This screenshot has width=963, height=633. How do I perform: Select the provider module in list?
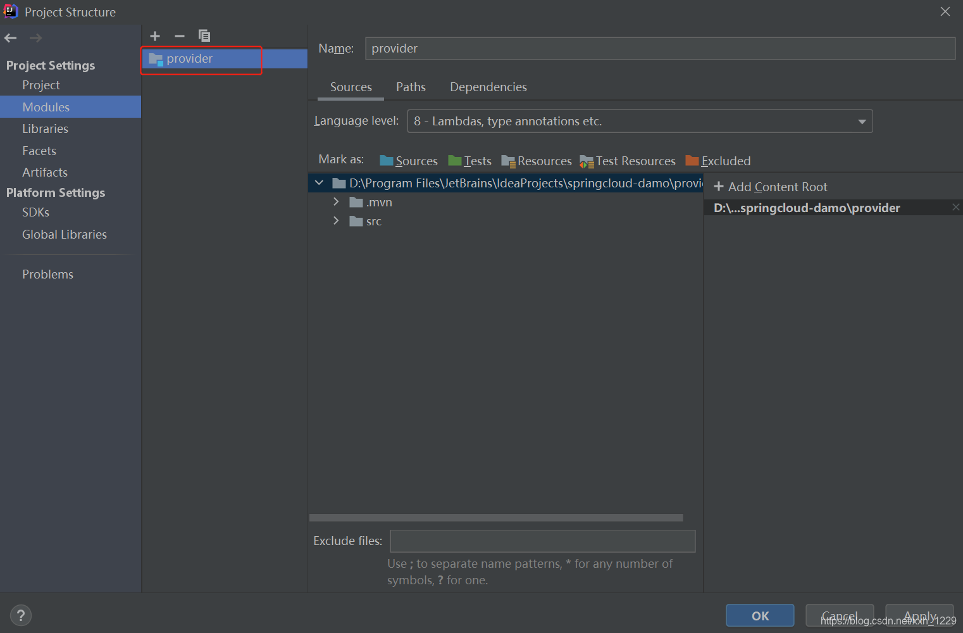pyautogui.click(x=225, y=59)
